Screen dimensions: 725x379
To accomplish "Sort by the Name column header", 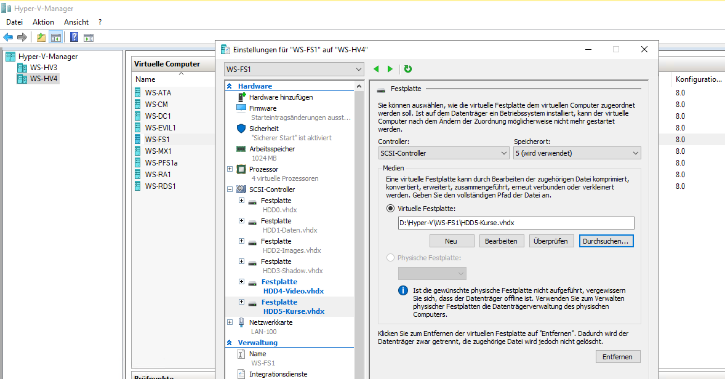I will tap(145, 79).
